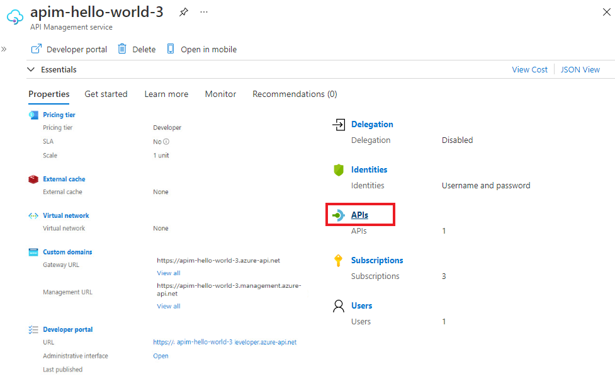Pin the apim-hello-world-3 resource to dashboard
615x381 pixels.
pos(184,12)
